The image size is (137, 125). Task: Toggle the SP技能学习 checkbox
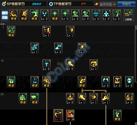[x=4, y=4]
